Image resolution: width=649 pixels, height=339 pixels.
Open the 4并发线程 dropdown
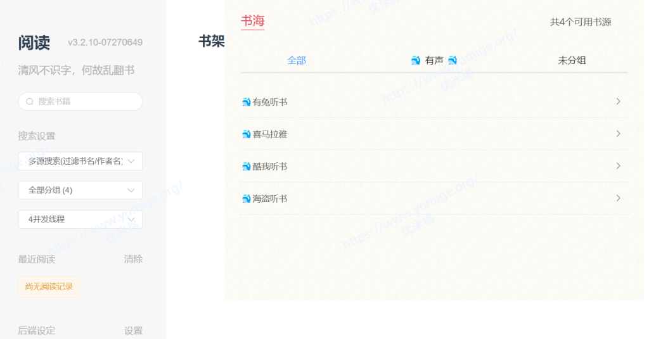click(x=80, y=219)
